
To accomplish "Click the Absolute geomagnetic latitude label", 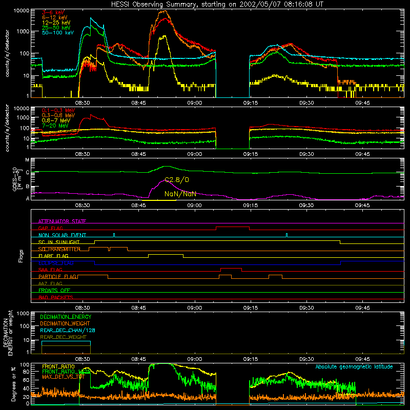I will click(354, 366).
